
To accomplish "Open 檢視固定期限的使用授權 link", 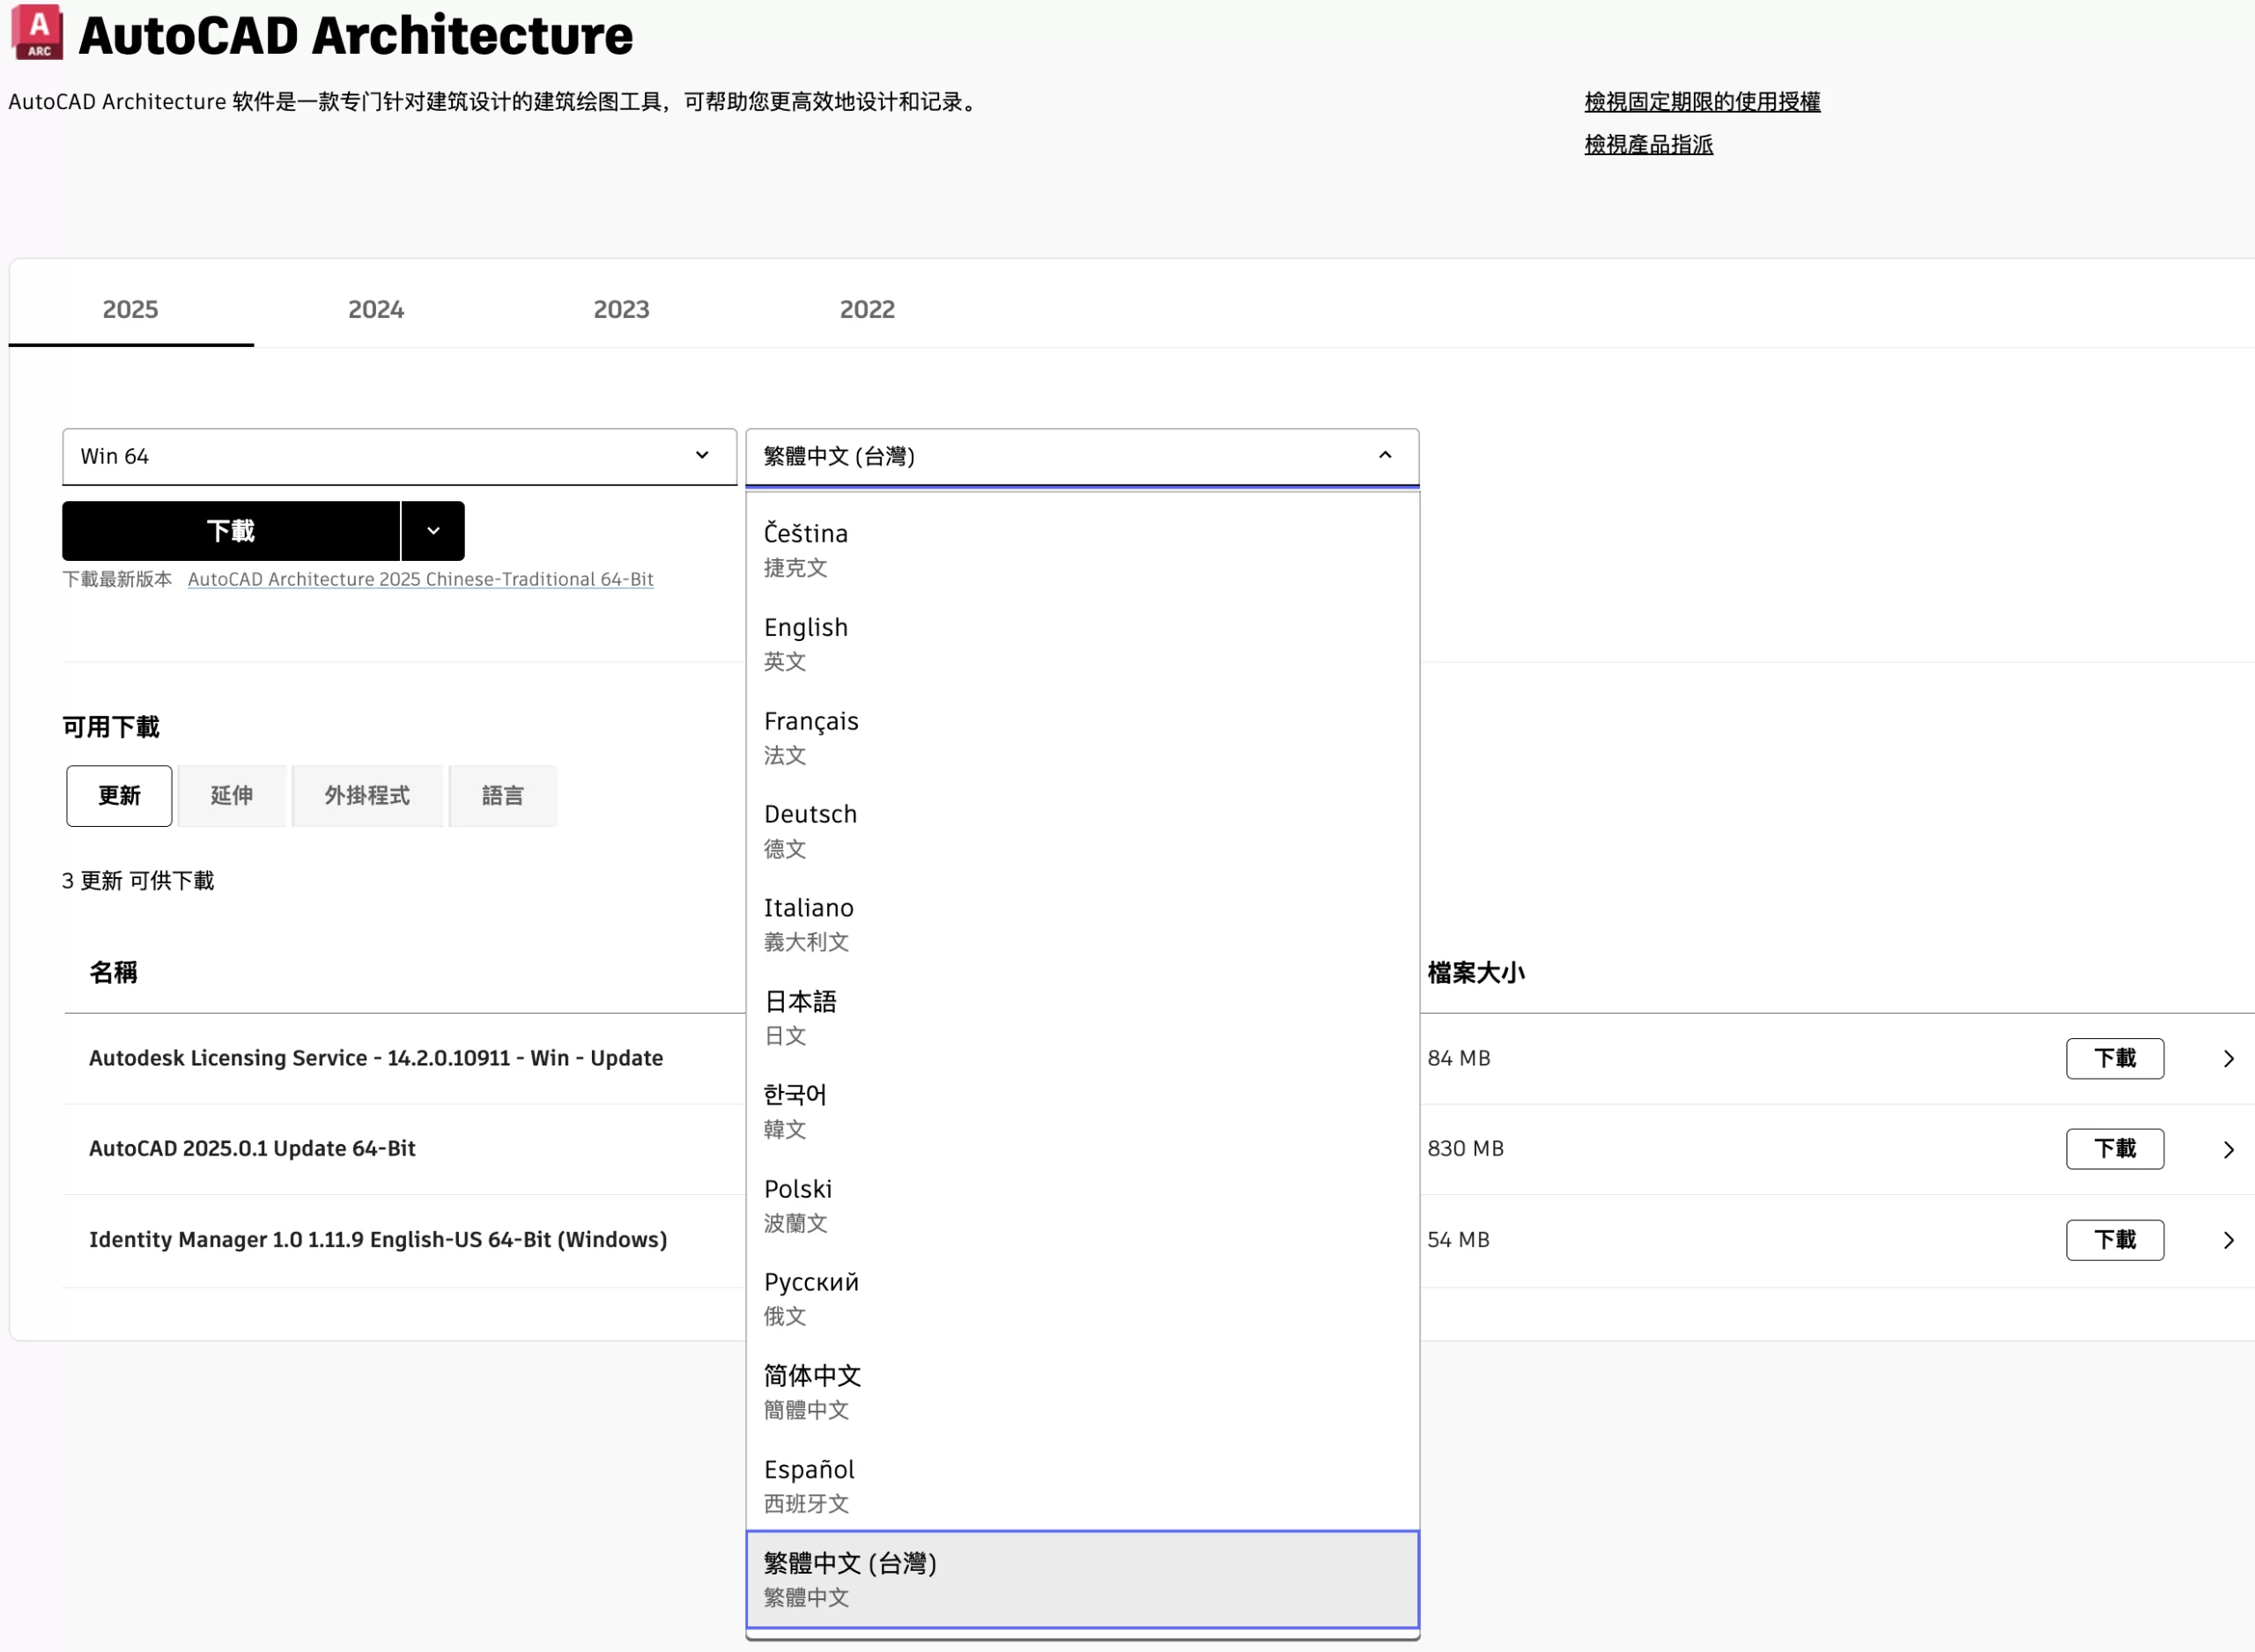I will [x=1701, y=102].
